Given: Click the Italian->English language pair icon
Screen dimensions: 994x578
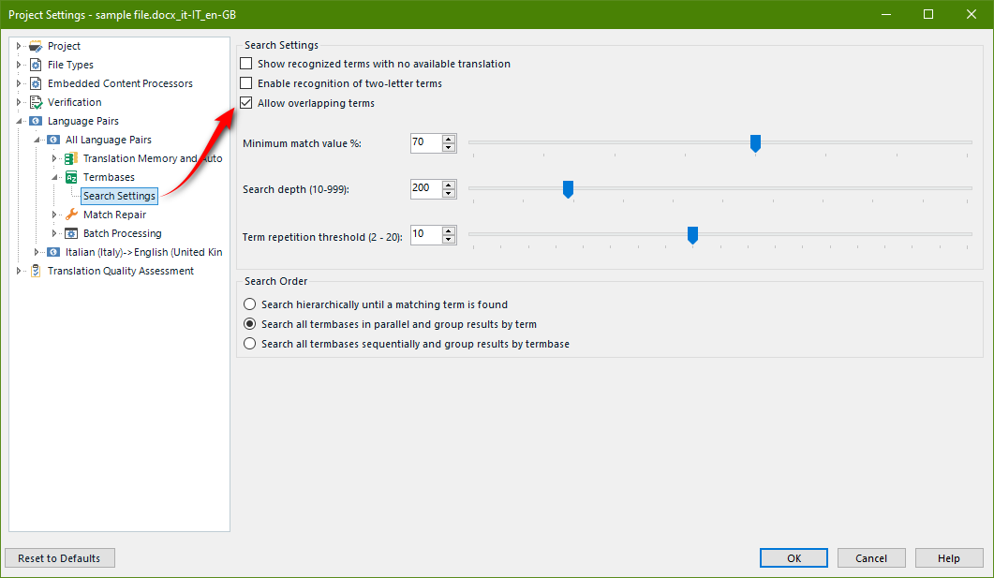Looking at the screenshot, I should pyautogui.click(x=53, y=252).
